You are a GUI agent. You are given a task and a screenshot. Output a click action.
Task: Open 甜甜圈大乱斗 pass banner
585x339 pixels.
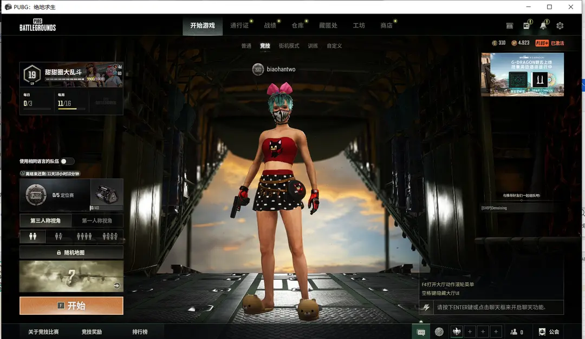tap(71, 75)
